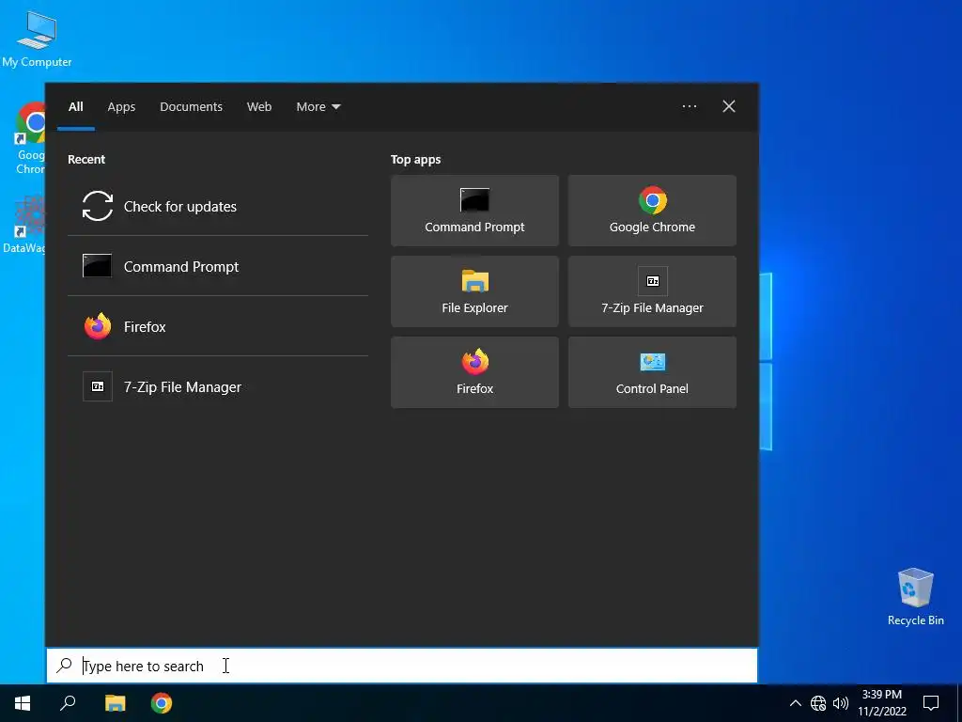This screenshot has width=962, height=722.
Task: Switch to the Web search tab
Action: coord(259,107)
